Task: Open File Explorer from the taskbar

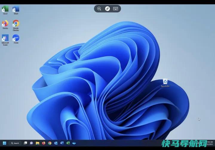Action: click(37, 143)
